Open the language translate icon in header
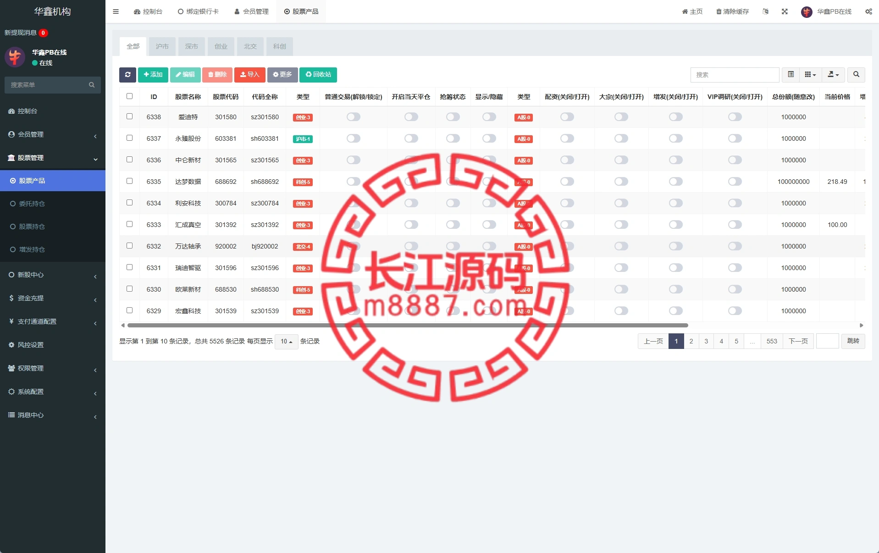Screen dimensions: 879x553 [x=765, y=11]
